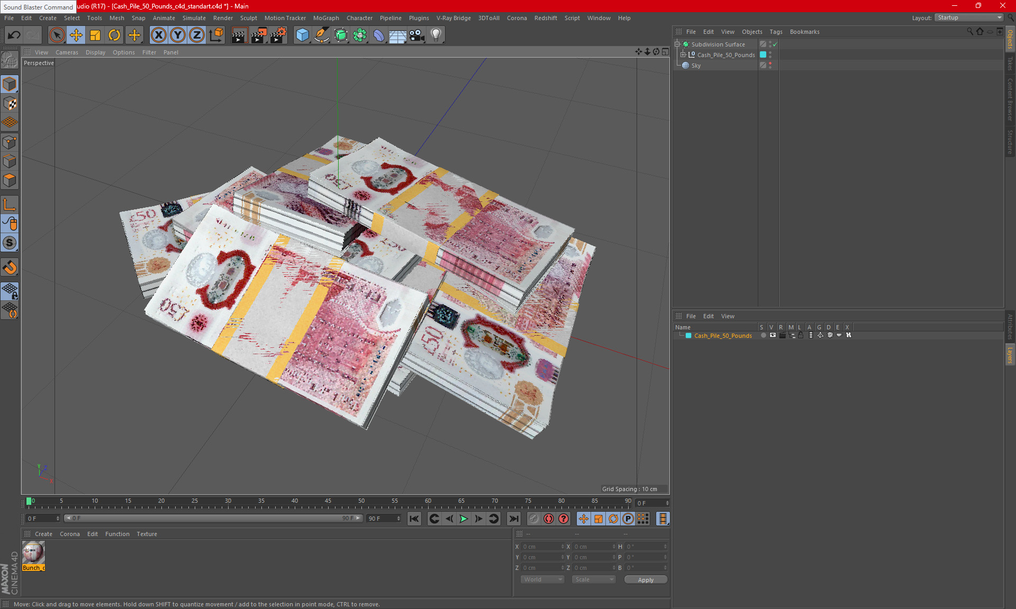Toggle Subdivision Surface enable checkmark
The height and width of the screenshot is (609, 1016).
tap(775, 44)
